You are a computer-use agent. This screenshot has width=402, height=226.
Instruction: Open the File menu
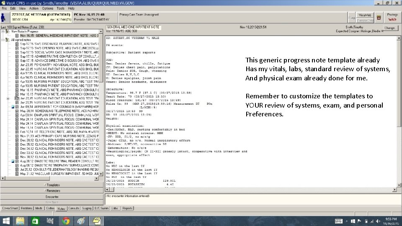4,8
